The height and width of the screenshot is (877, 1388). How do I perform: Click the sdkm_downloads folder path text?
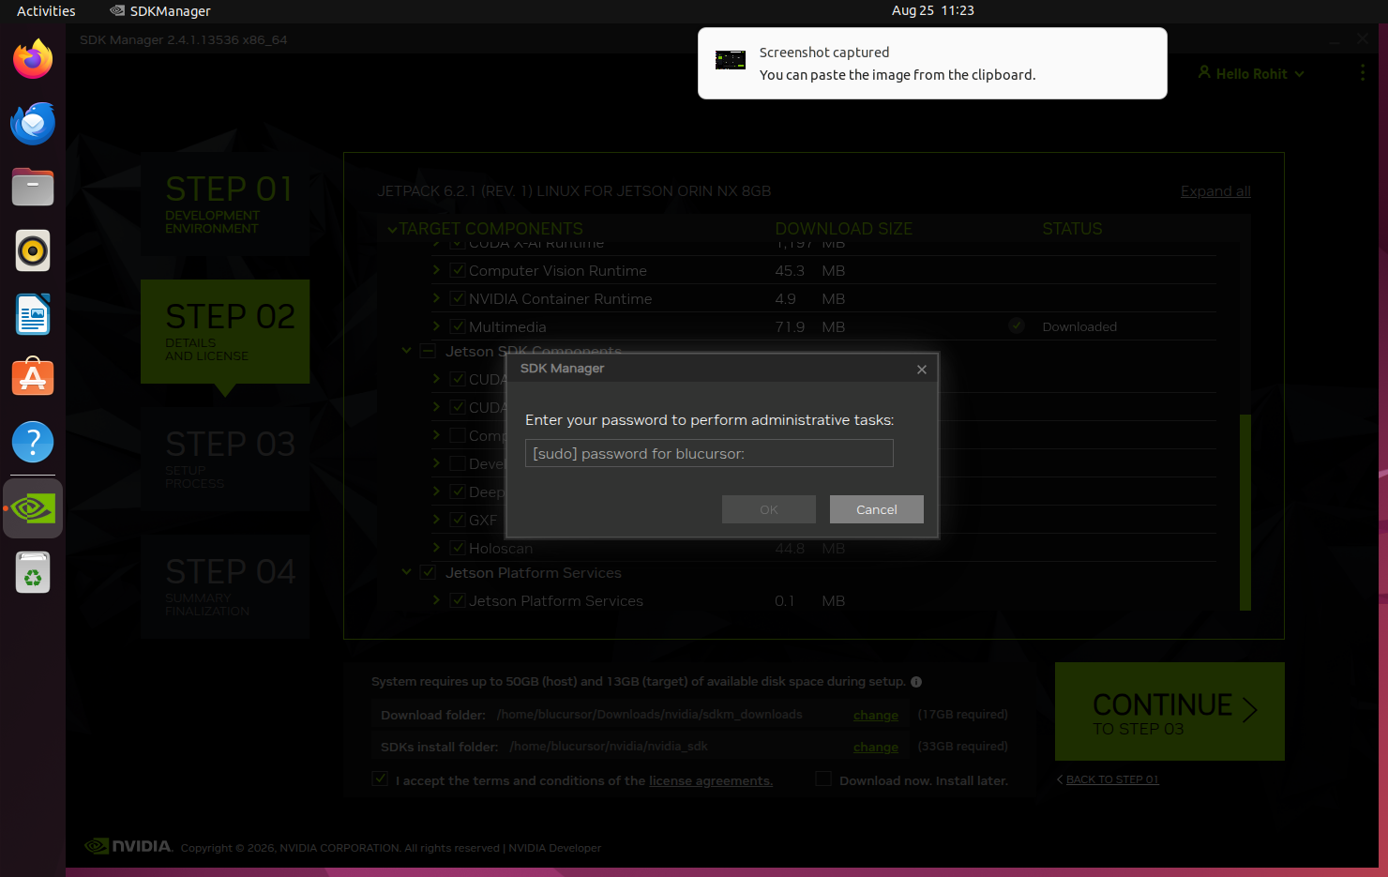[650, 715]
